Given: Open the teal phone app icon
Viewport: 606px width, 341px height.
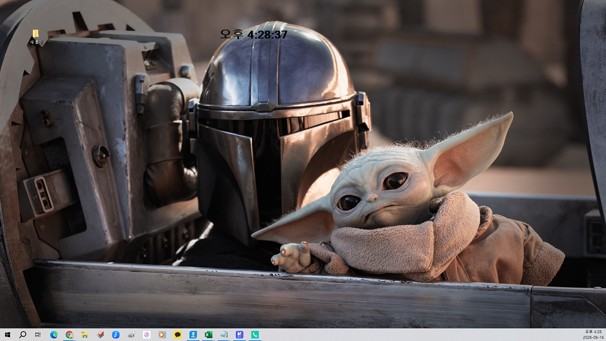Looking at the screenshot, I should point(255,334).
